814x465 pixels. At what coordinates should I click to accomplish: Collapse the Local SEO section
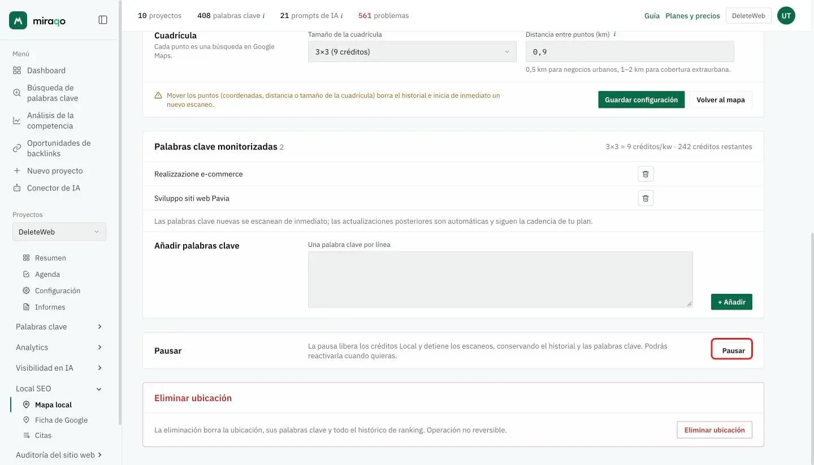coord(59,389)
